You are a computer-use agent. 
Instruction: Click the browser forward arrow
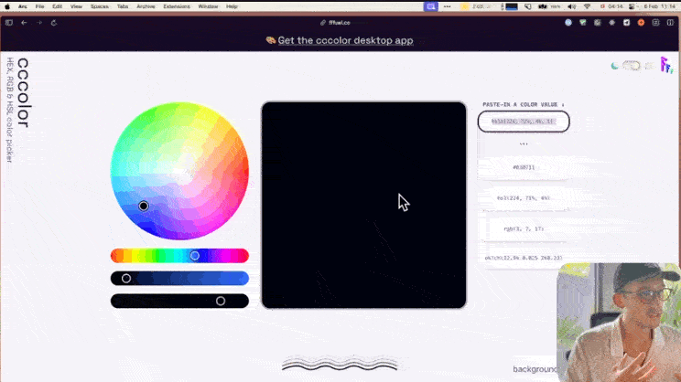tap(38, 22)
